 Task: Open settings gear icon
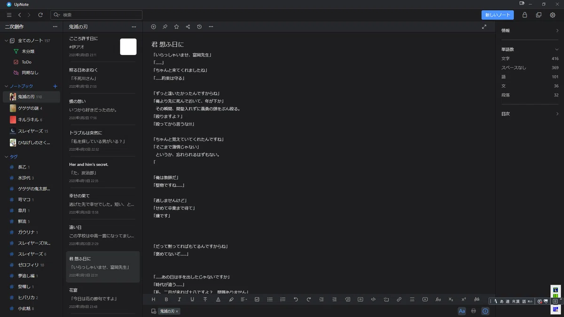(x=553, y=15)
